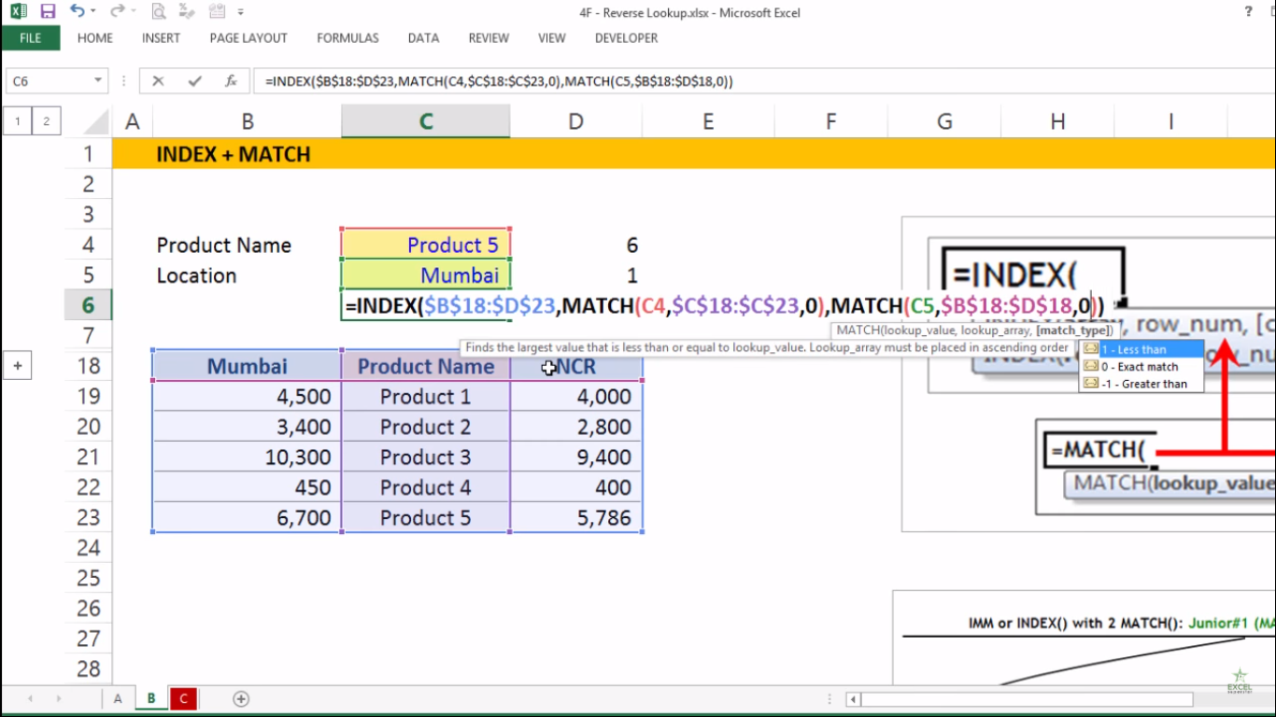Click the Product Name header cell C18
Screen dimensions: 1276x717
point(425,366)
